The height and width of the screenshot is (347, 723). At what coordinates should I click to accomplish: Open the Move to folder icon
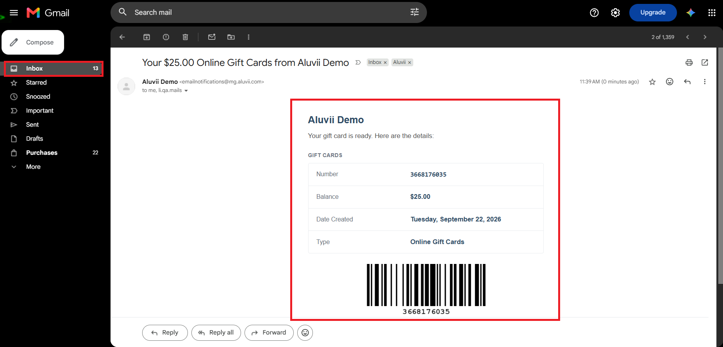pos(231,37)
